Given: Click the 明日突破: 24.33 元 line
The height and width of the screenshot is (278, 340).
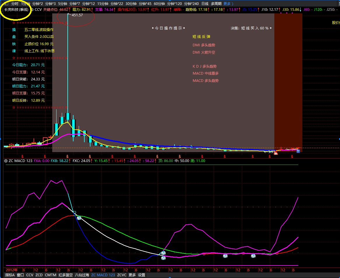Looking at the screenshot, I should pos(28,79).
